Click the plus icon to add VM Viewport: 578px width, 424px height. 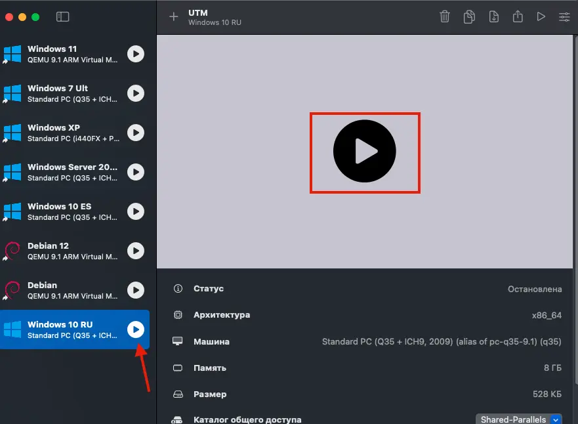174,16
